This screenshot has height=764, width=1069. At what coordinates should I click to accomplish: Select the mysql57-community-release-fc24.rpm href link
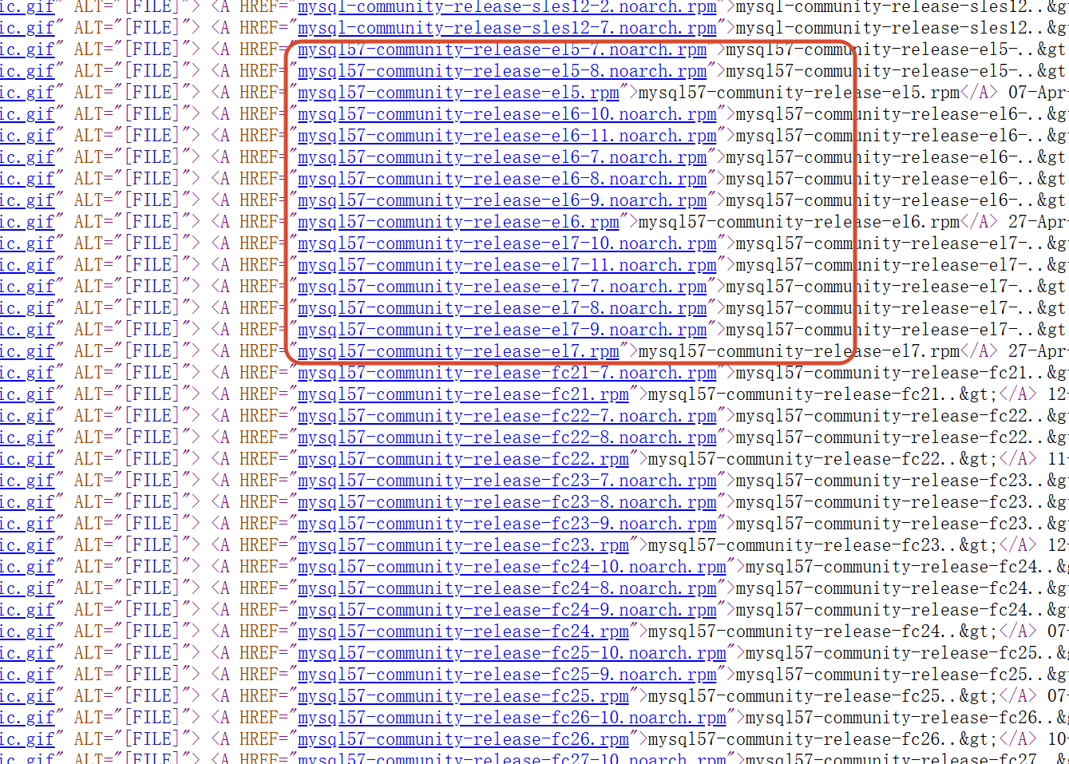point(463,631)
